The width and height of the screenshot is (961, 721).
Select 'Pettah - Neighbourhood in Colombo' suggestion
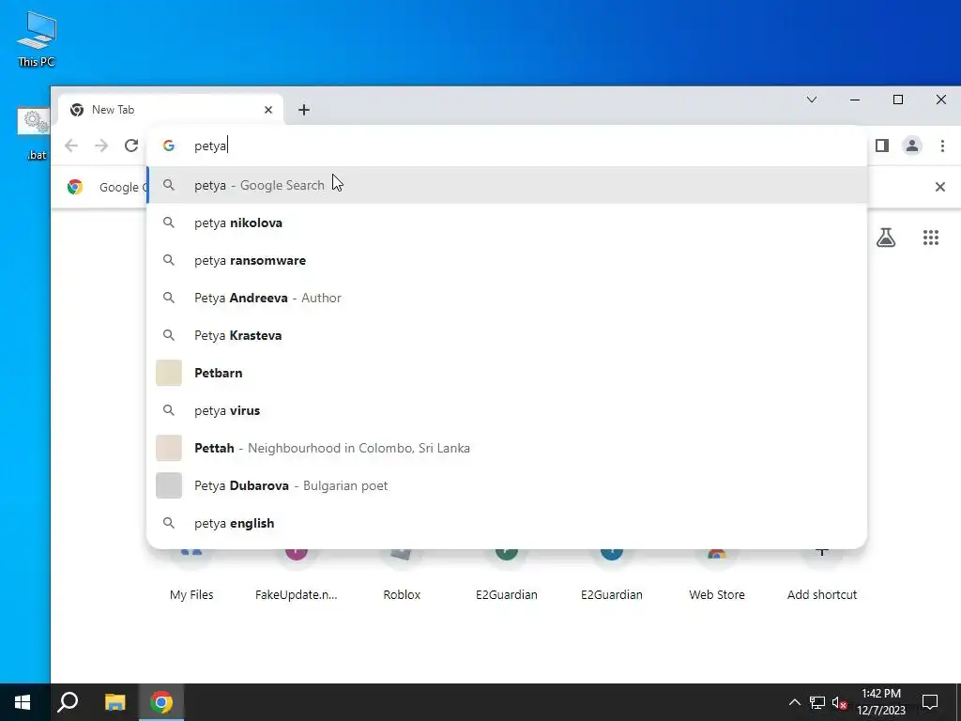click(x=506, y=448)
